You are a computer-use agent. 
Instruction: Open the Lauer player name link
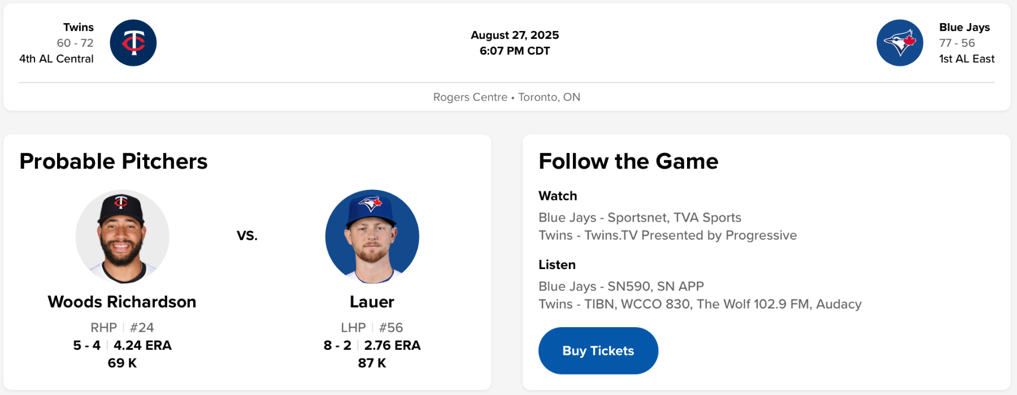[x=372, y=302]
